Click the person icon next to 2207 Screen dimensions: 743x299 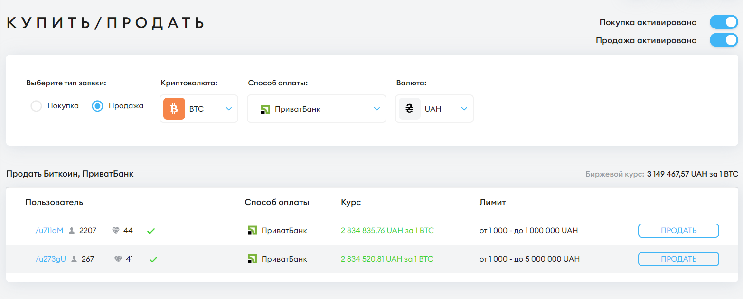point(71,231)
